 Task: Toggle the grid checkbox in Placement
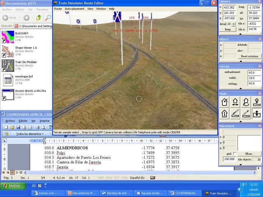pyautogui.click(x=234, y=154)
